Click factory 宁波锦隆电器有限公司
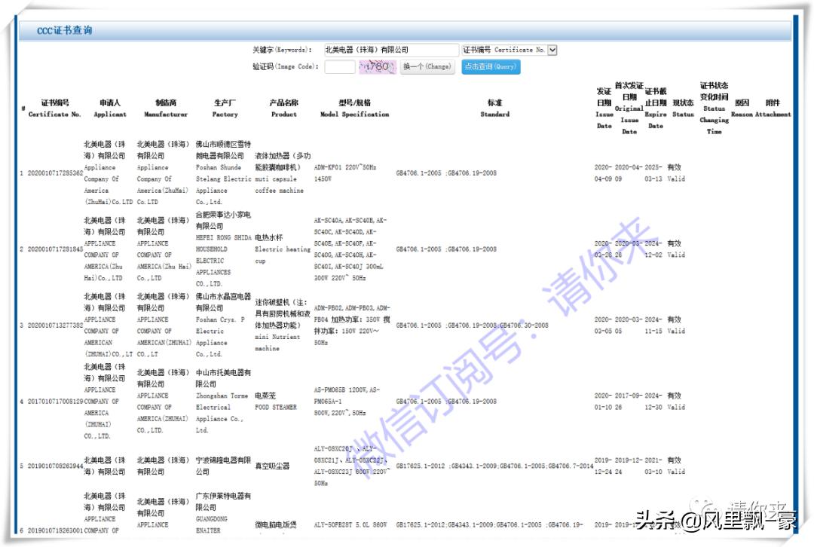This screenshot has height=547, width=814. [223, 466]
